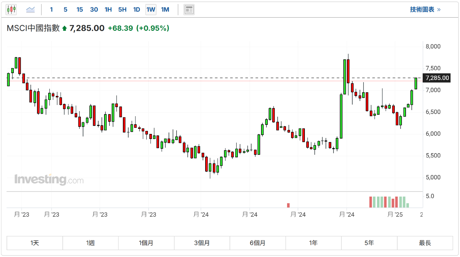The image size is (460, 257).
Task: Click the (+0.95%) percentage change
Action: pyautogui.click(x=153, y=28)
